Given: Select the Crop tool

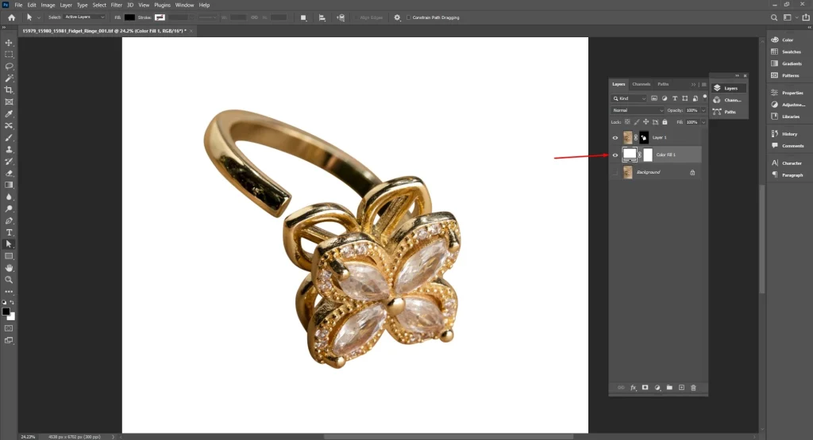Looking at the screenshot, I should [x=10, y=90].
